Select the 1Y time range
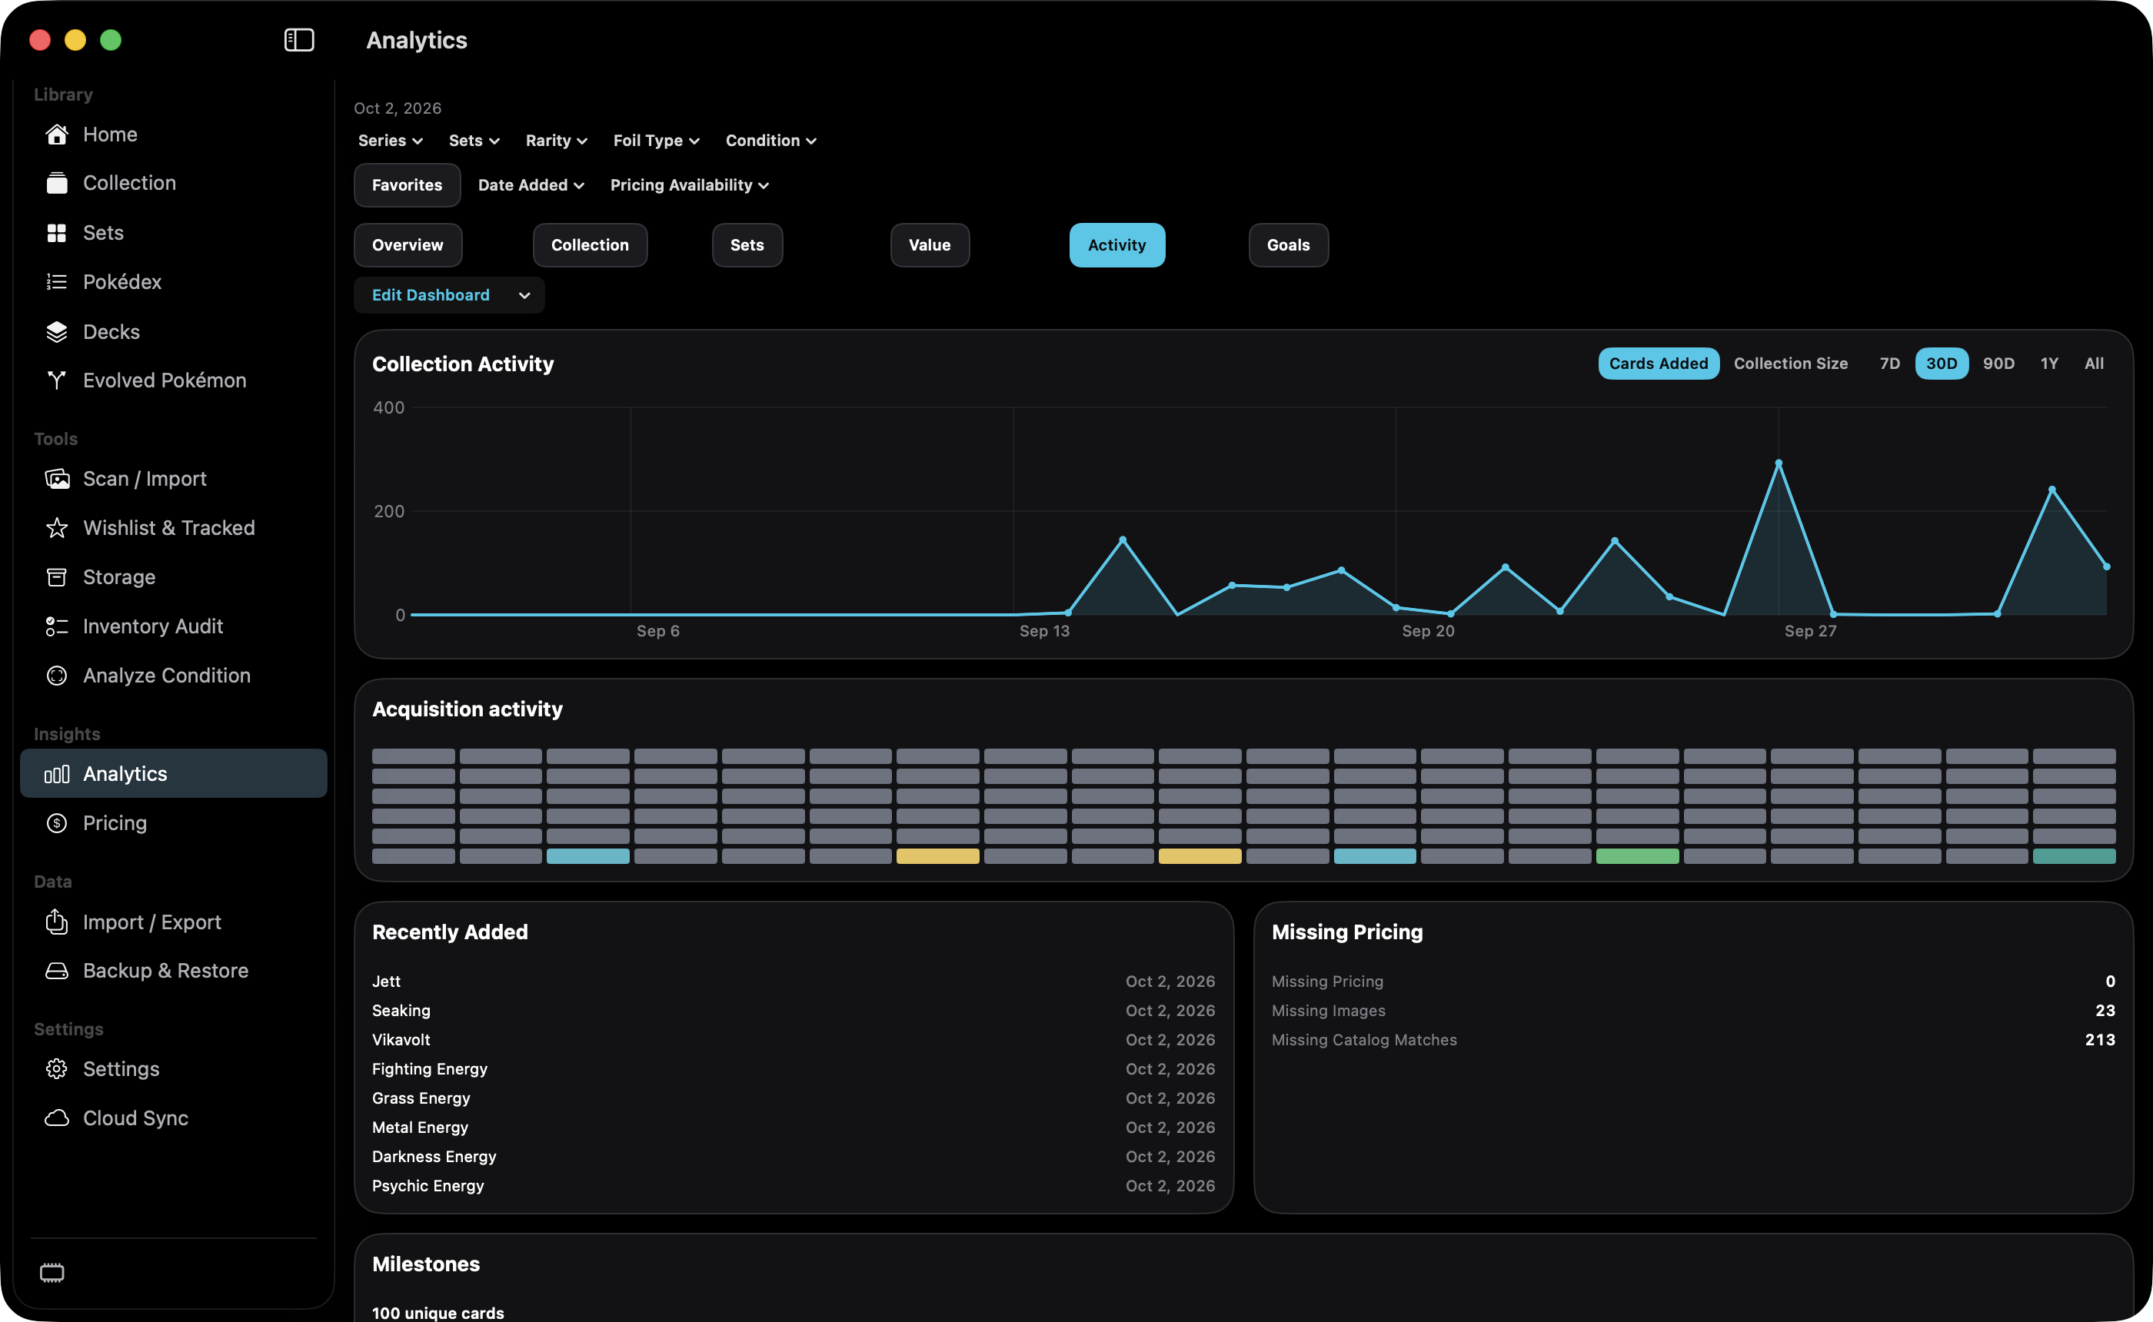 [x=2049, y=364]
